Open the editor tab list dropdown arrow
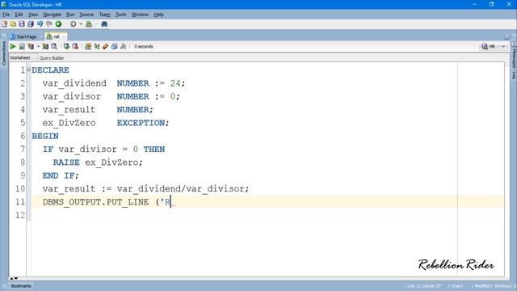 [x=506, y=36]
